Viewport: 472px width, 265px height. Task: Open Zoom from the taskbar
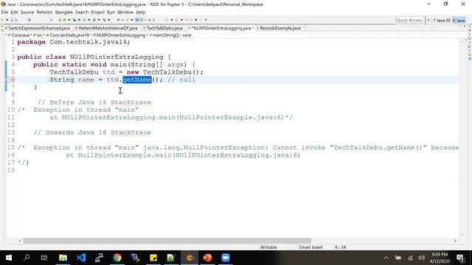[x=226, y=258]
